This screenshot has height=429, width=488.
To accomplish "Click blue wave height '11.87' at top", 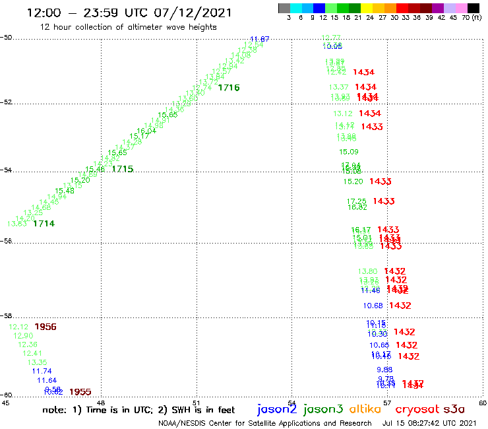I will (260, 39).
